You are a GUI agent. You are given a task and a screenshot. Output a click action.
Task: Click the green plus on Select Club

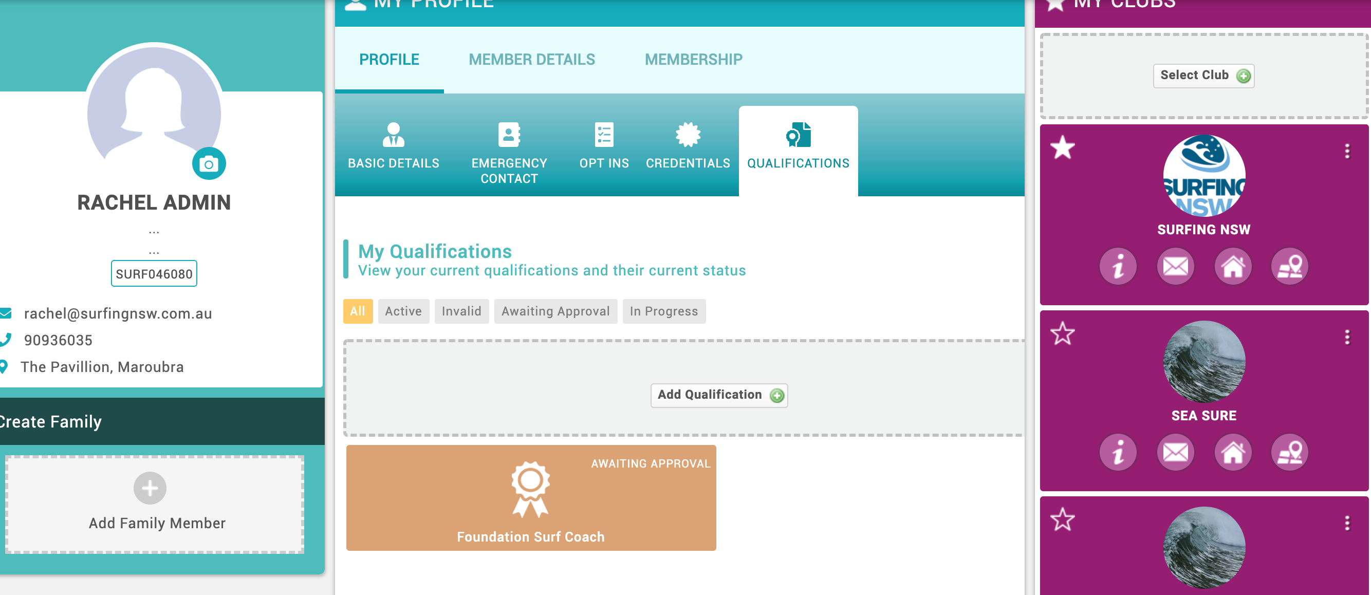point(1243,76)
